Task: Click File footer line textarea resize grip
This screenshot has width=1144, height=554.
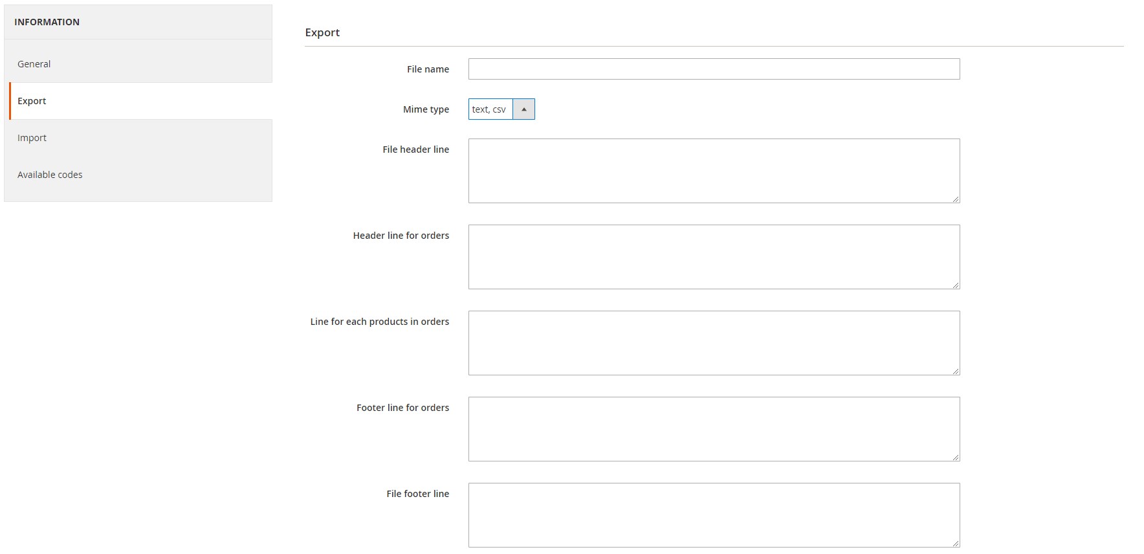Action: (956, 544)
